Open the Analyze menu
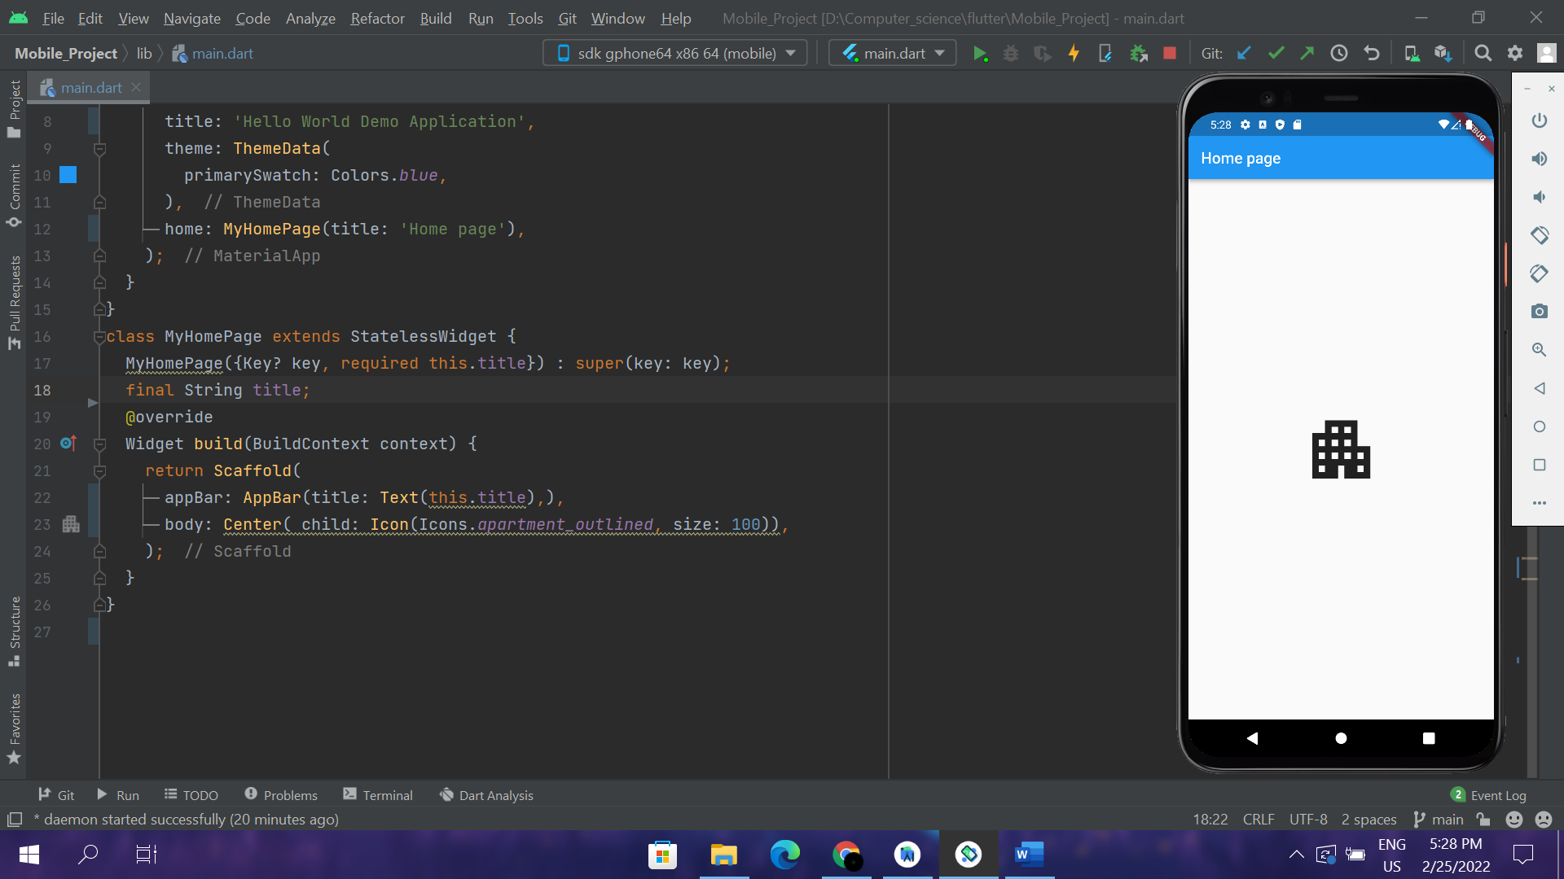Screen dimensions: 1564x879 point(310,18)
